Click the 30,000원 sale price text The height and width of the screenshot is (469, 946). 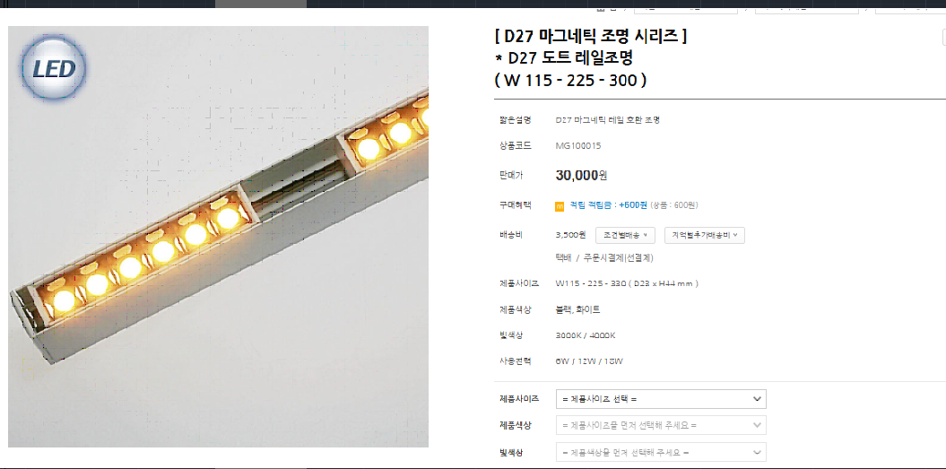(x=581, y=176)
